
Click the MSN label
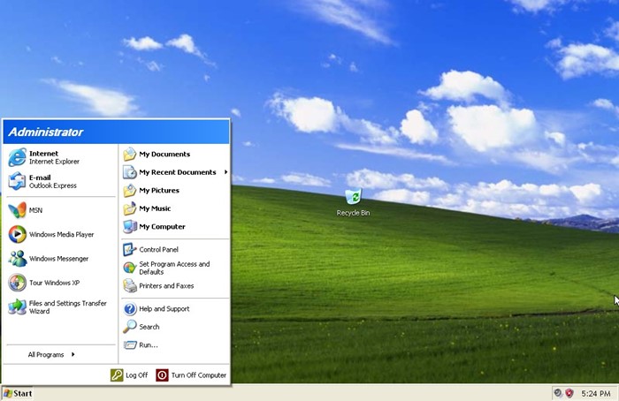(x=35, y=210)
